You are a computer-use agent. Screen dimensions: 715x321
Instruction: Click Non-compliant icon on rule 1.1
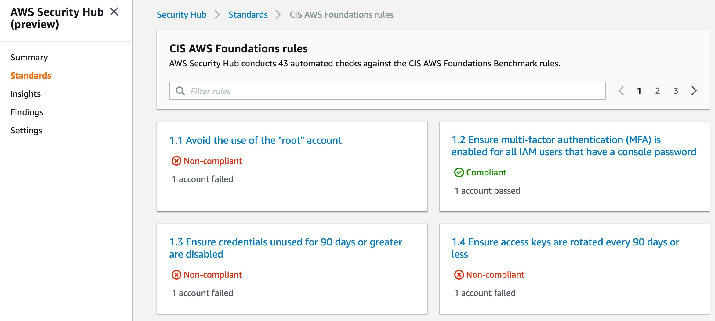point(176,161)
